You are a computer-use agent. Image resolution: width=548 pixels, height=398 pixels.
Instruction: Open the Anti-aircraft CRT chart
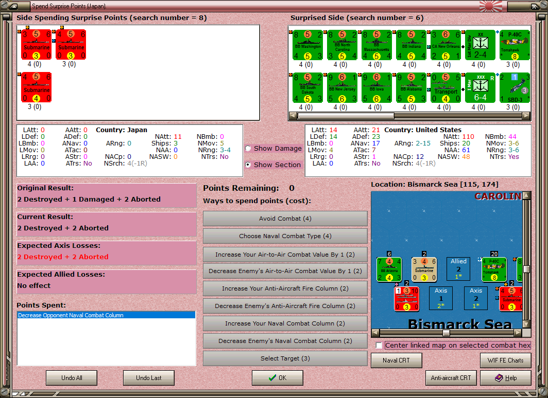[451, 378]
